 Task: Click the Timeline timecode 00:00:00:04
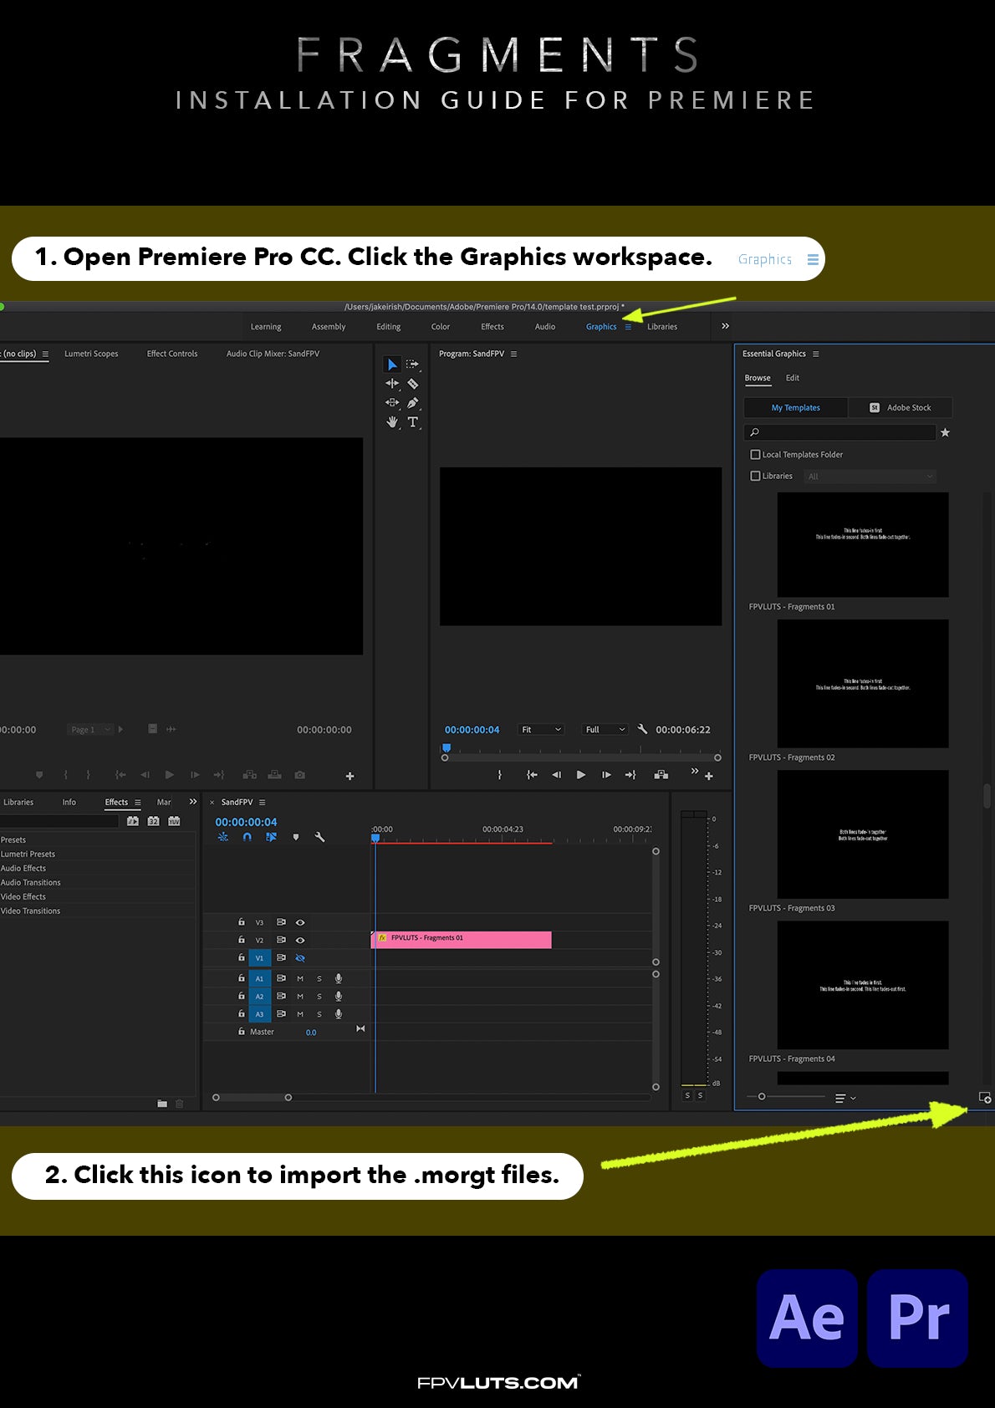[246, 822]
